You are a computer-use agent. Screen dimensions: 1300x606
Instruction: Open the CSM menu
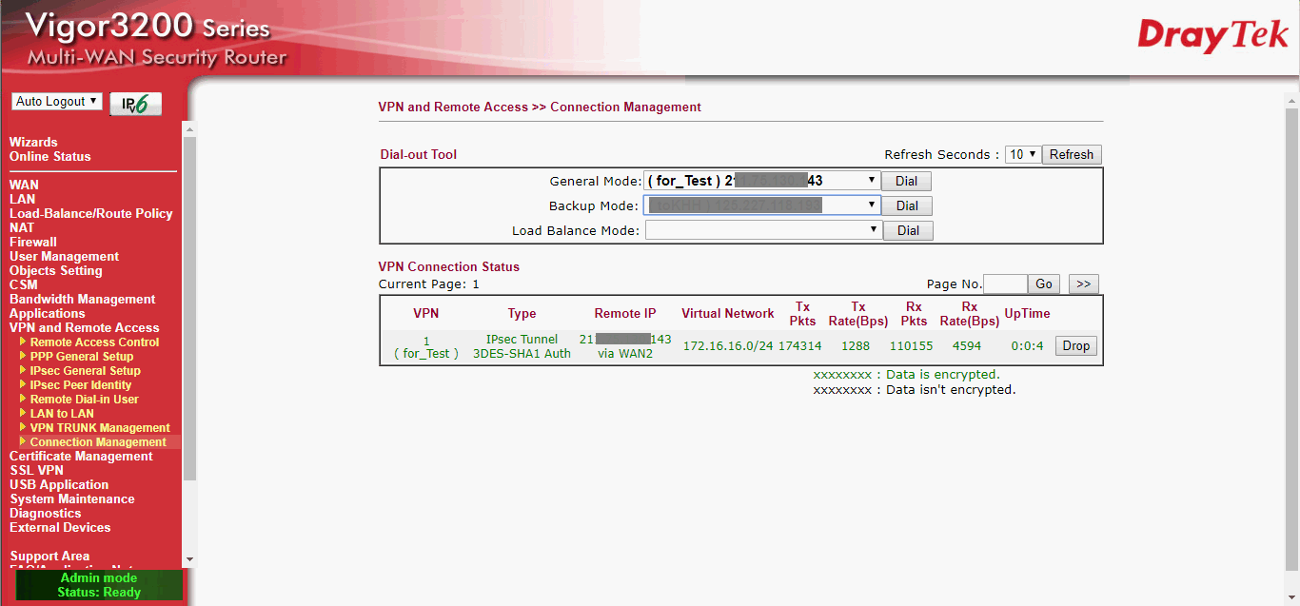(24, 284)
